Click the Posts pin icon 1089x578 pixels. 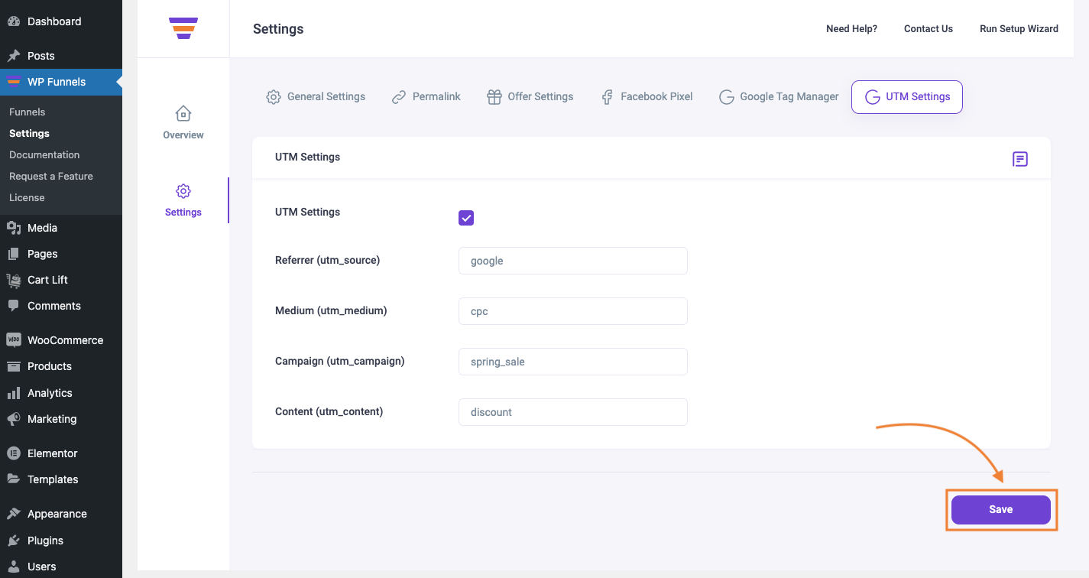coord(14,56)
